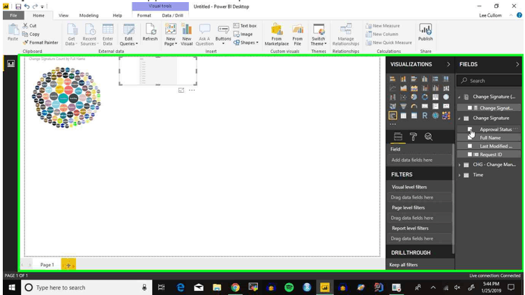Check the Last Modified field
The height and width of the screenshot is (295, 525).
(470, 146)
